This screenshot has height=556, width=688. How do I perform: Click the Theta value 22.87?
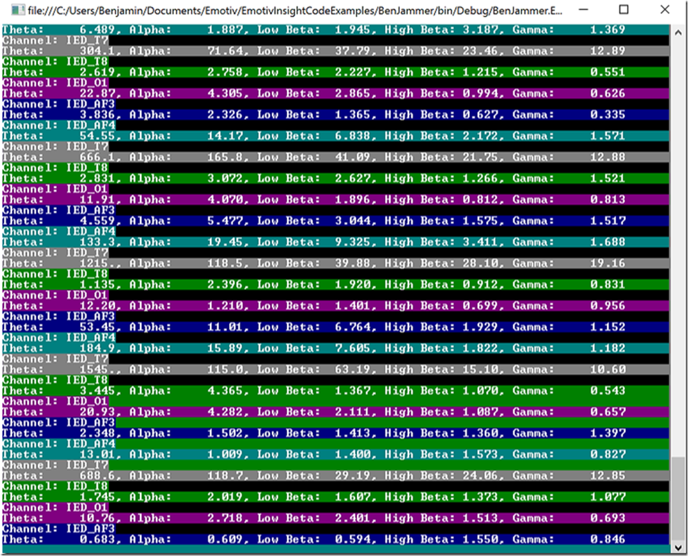(x=97, y=94)
